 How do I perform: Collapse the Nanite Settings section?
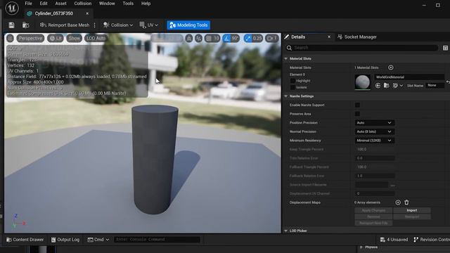(286, 96)
